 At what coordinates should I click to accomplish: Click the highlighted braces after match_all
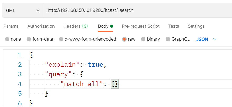pyautogui.click(x=115, y=84)
